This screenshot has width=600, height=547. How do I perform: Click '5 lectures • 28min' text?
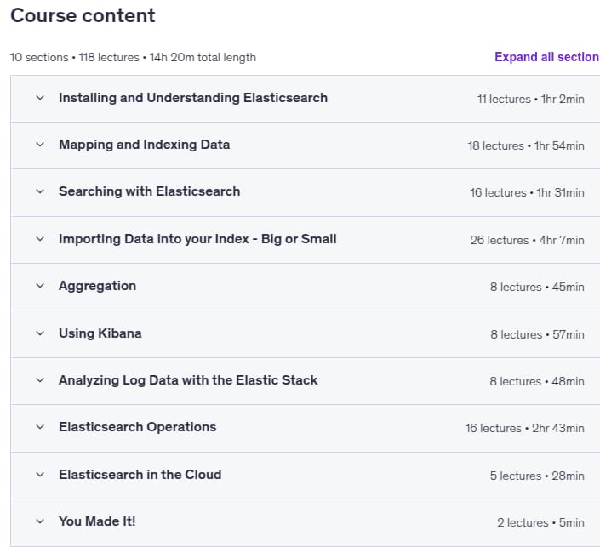click(537, 476)
